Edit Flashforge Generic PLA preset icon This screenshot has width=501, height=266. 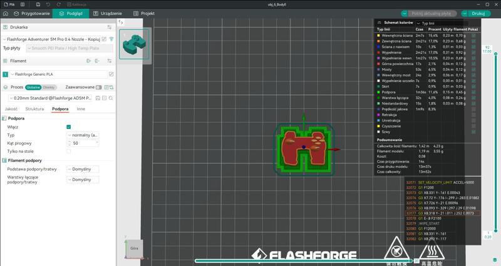111,74
